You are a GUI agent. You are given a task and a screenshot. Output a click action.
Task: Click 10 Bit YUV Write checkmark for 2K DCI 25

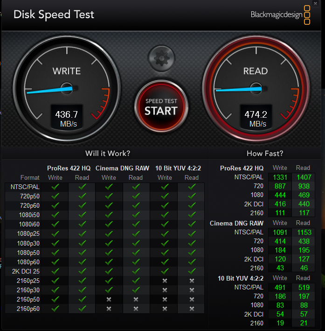(165, 271)
